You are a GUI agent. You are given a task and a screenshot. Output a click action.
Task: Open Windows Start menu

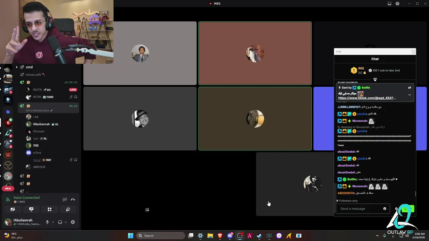tap(131, 236)
